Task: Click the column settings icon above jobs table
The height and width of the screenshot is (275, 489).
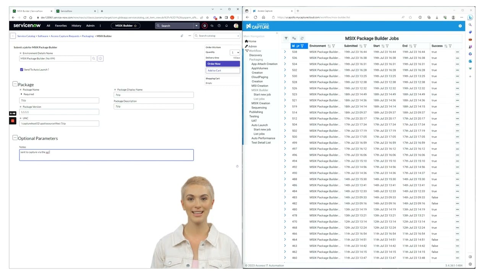Action: point(294,38)
